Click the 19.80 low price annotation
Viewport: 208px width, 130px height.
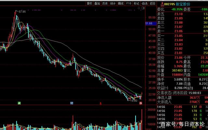coord(134,101)
